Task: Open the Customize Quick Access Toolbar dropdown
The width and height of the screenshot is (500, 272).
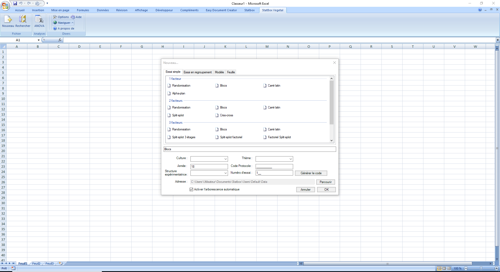Action: click(x=47, y=3)
